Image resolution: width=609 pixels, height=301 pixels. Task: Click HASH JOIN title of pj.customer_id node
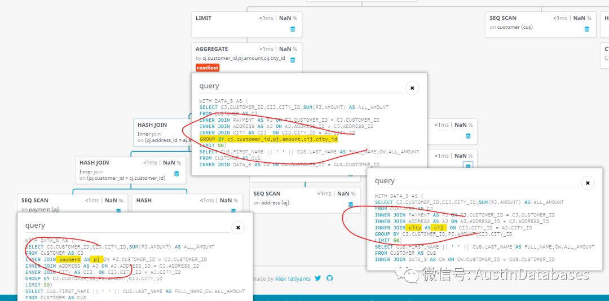click(94, 163)
